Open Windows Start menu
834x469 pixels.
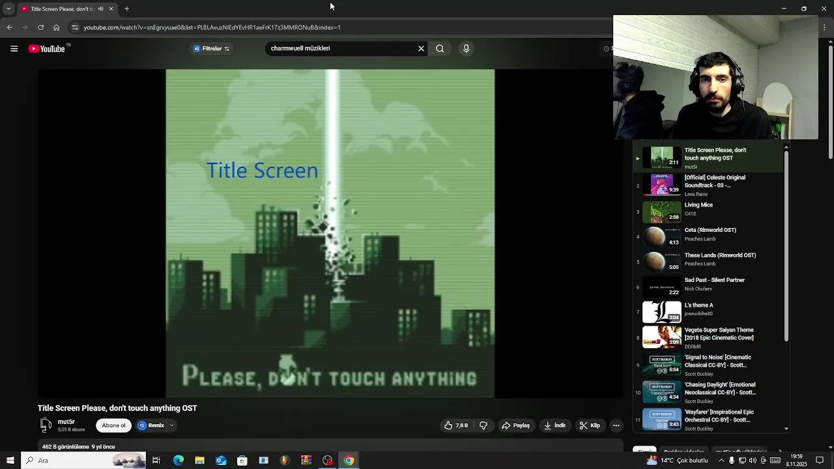click(10, 461)
